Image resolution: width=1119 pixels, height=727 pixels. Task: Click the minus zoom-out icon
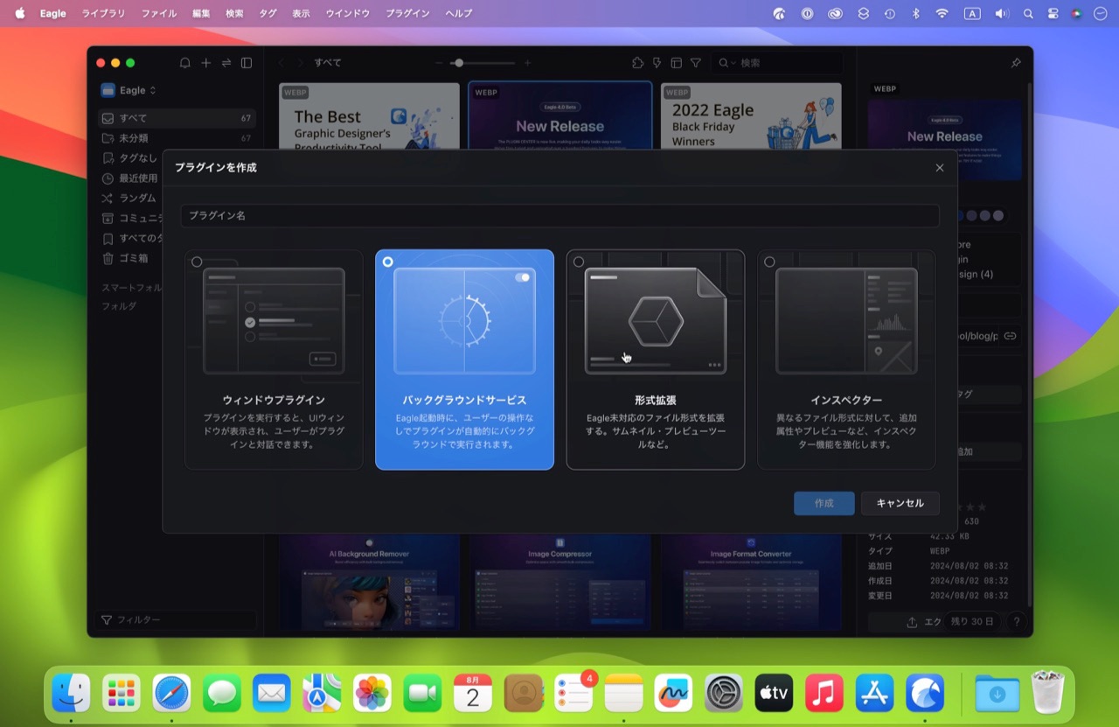pos(439,63)
